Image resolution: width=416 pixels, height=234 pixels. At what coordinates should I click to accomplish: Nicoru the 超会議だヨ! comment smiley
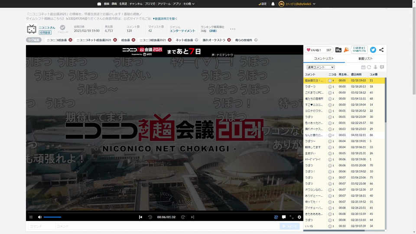pos(330,81)
